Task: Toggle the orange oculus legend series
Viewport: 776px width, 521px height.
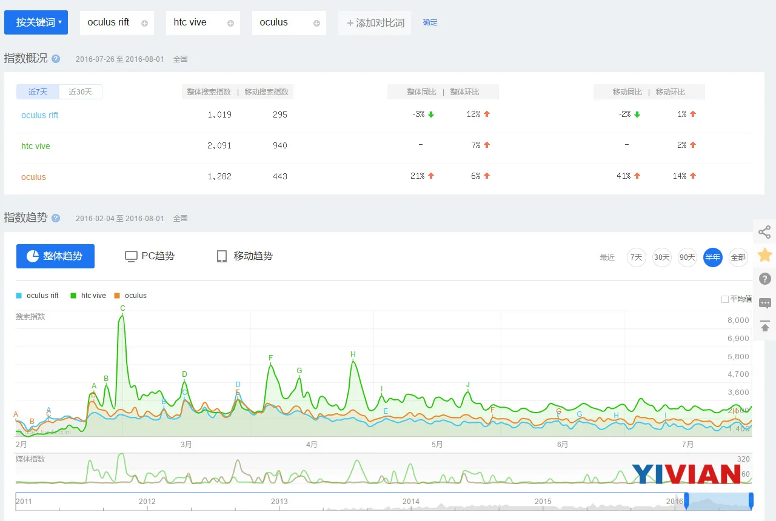Action: click(130, 296)
